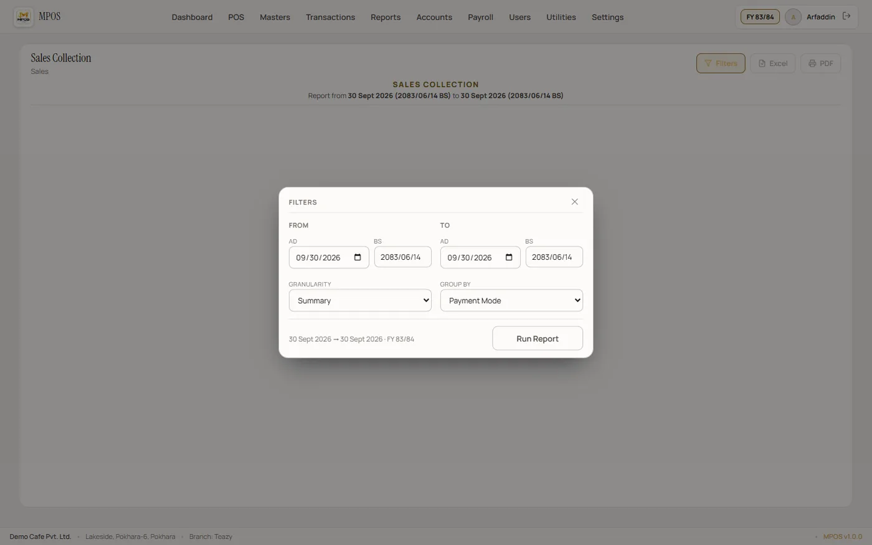The image size is (872, 545).
Task: Expand the Granularity Summary dropdown
Action: pyautogui.click(x=360, y=300)
